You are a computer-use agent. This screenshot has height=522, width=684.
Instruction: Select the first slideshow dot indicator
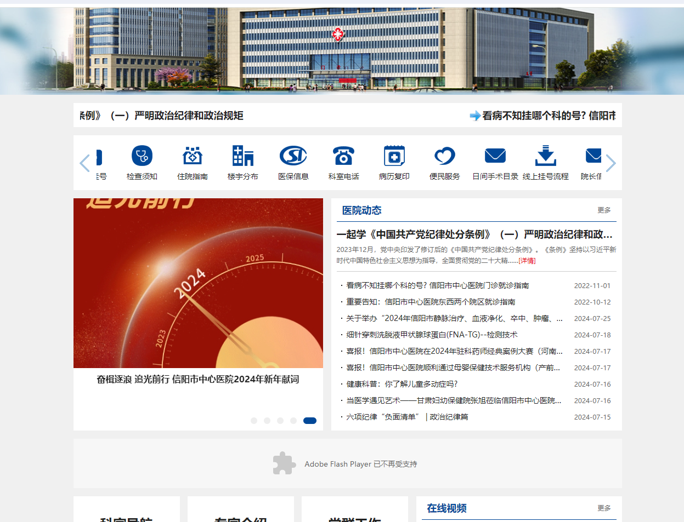pos(254,421)
